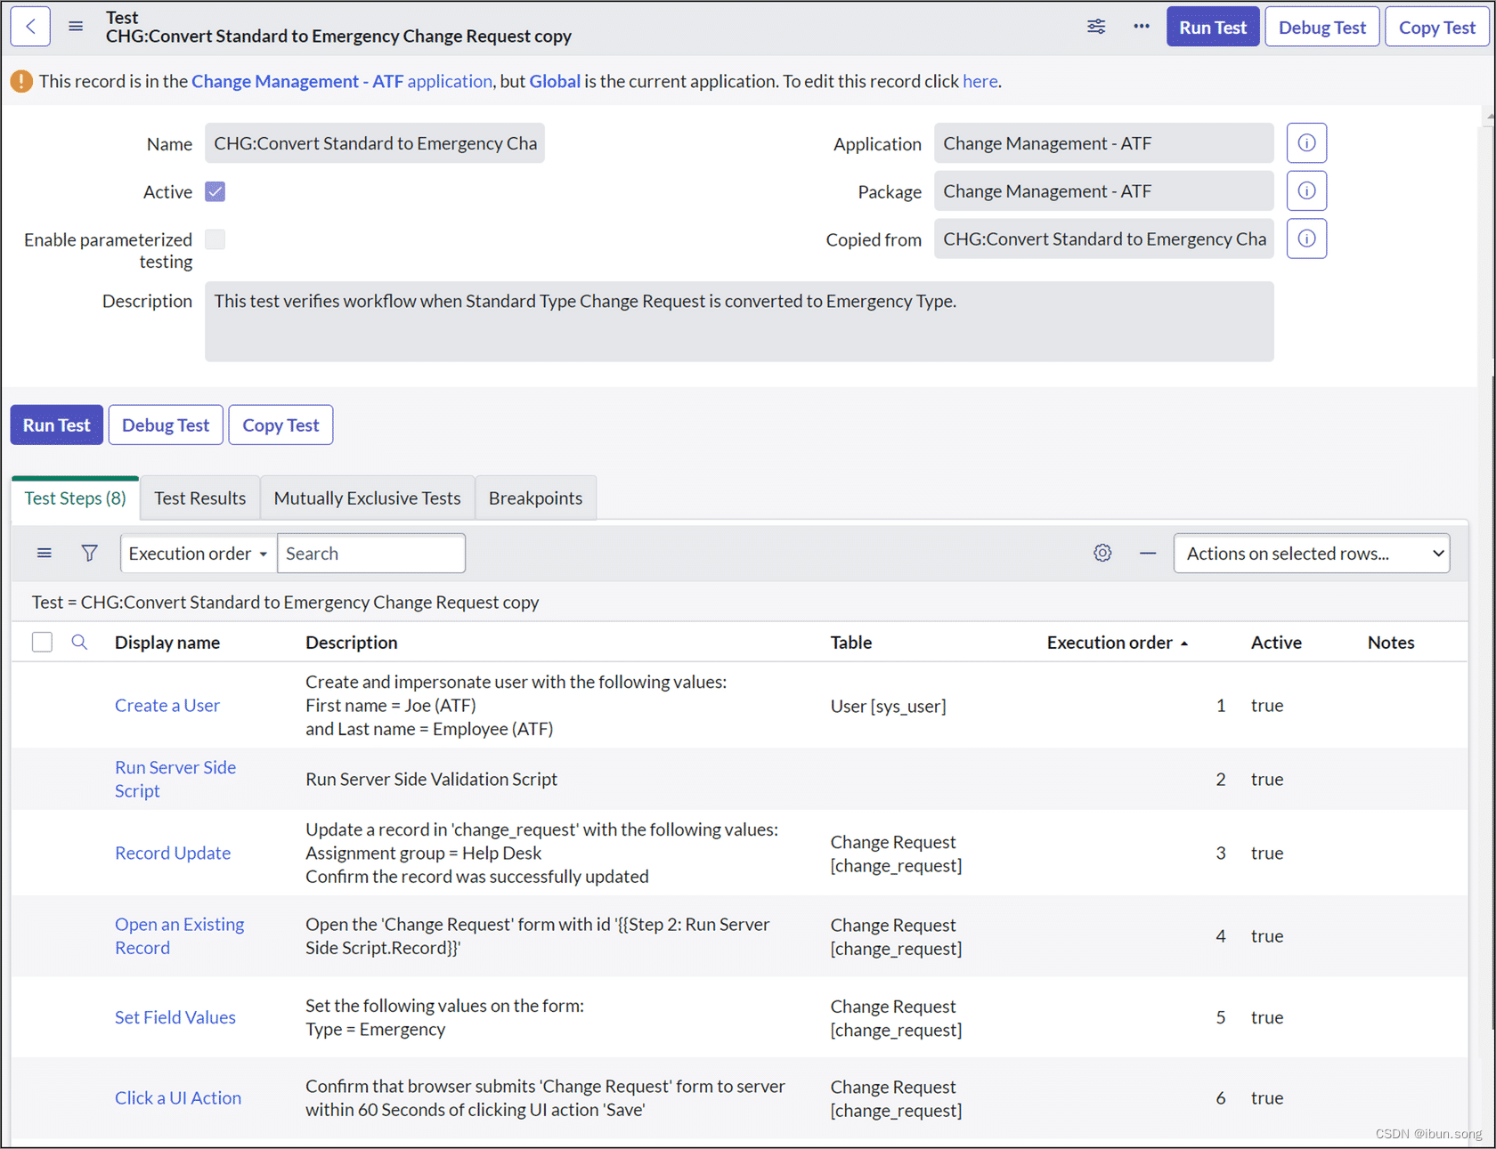Open the Execution order search field dropdown
Viewport: 1496px width, 1149px height.
point(199,554)
